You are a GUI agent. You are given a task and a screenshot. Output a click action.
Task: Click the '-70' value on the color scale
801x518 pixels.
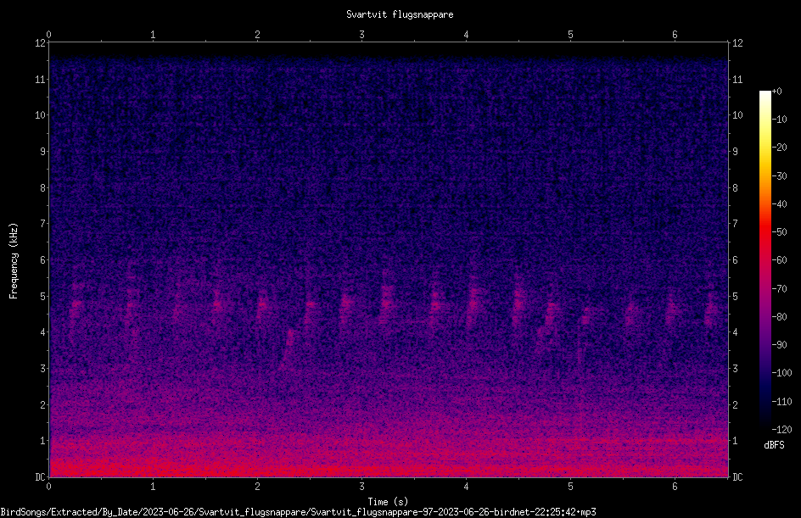tap(780, 289)
